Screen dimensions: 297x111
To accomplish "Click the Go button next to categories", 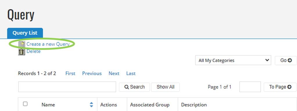I will pos(286,60).
